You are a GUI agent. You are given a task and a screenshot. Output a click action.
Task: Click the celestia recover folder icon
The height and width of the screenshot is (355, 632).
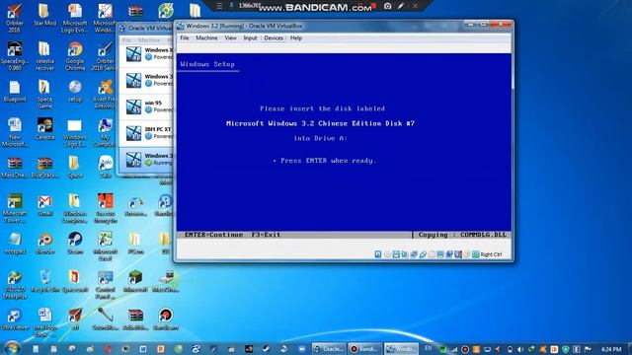44,56
